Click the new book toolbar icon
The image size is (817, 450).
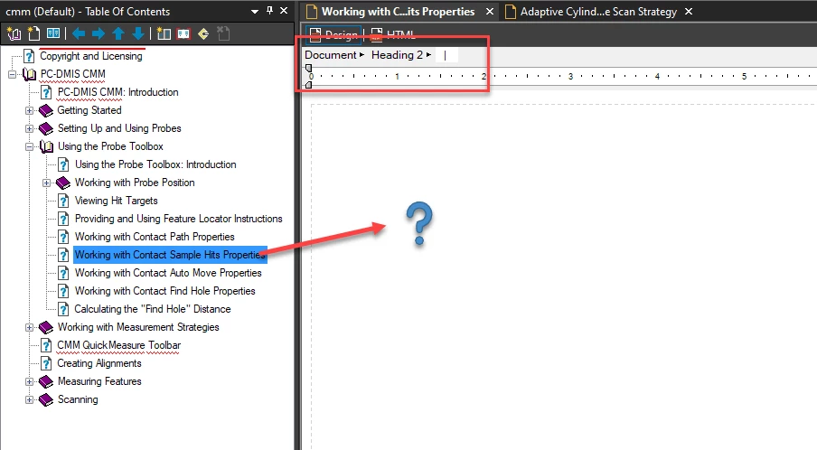14,33
